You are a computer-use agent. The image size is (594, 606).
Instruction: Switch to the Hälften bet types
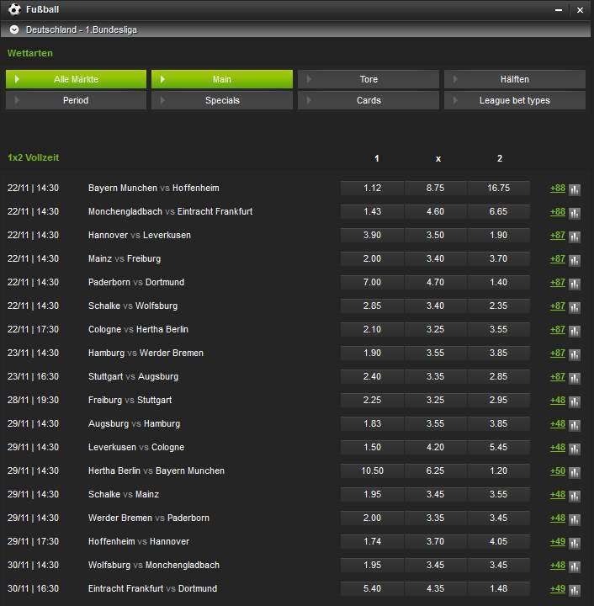pyautogui.click(x=515, y=79)
